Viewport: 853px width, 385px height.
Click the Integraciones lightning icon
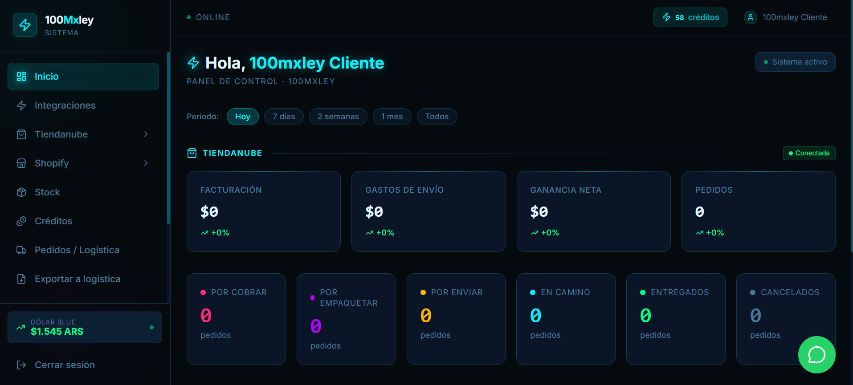click(21, 105)
